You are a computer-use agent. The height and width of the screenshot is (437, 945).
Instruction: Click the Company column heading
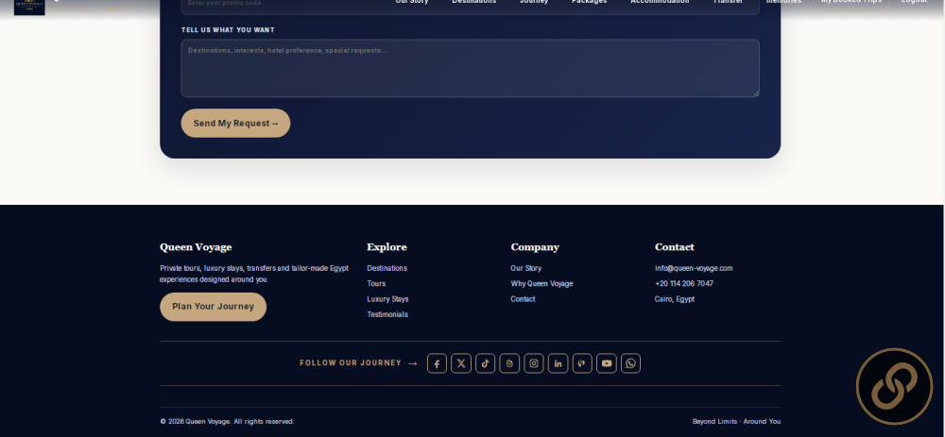[x=535, y=247]
